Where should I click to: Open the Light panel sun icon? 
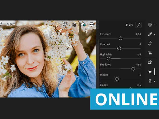point(150,72)
